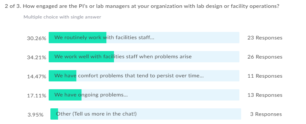Open the 3 Responses count

tap(266, 114)
